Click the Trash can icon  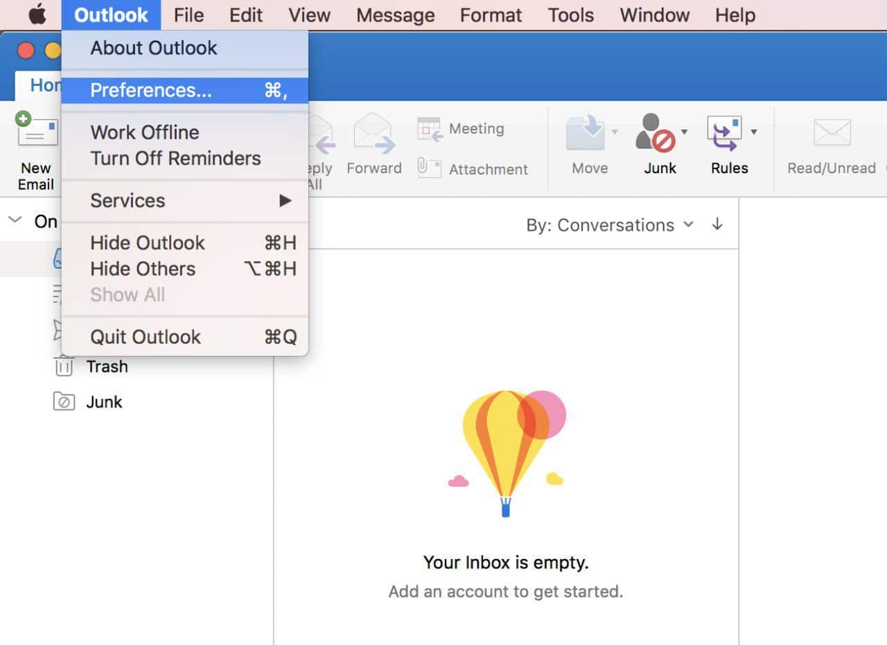(64, 366)
